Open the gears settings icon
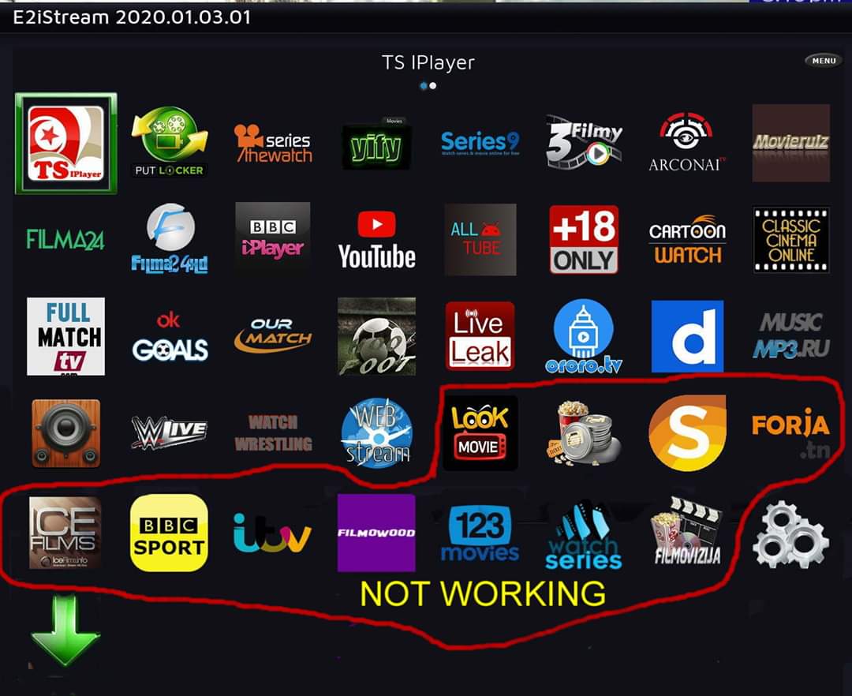Viewport: 852px width, 696px height. [790, 535]
